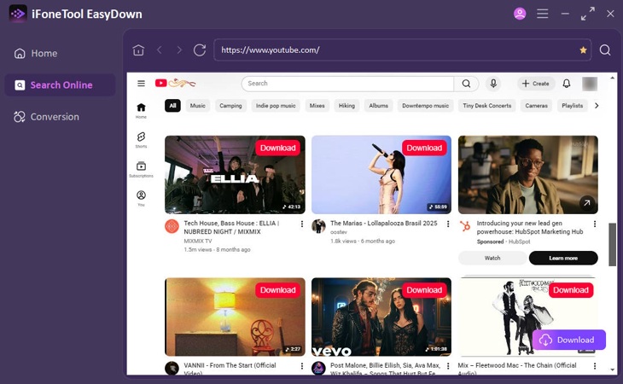Click Learn more on HubSpot ad
623x384 pixels.
(563, 258)
